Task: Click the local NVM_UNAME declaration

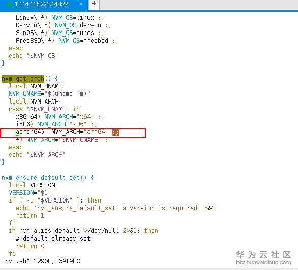Action: pyautogui.click(x=36, y=86)
